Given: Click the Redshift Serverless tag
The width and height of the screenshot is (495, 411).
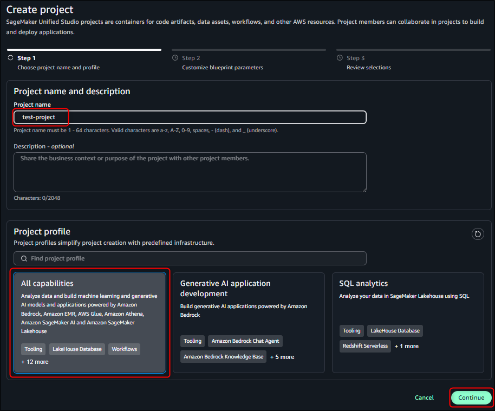Looking at the screenshot, I should 365,346.
